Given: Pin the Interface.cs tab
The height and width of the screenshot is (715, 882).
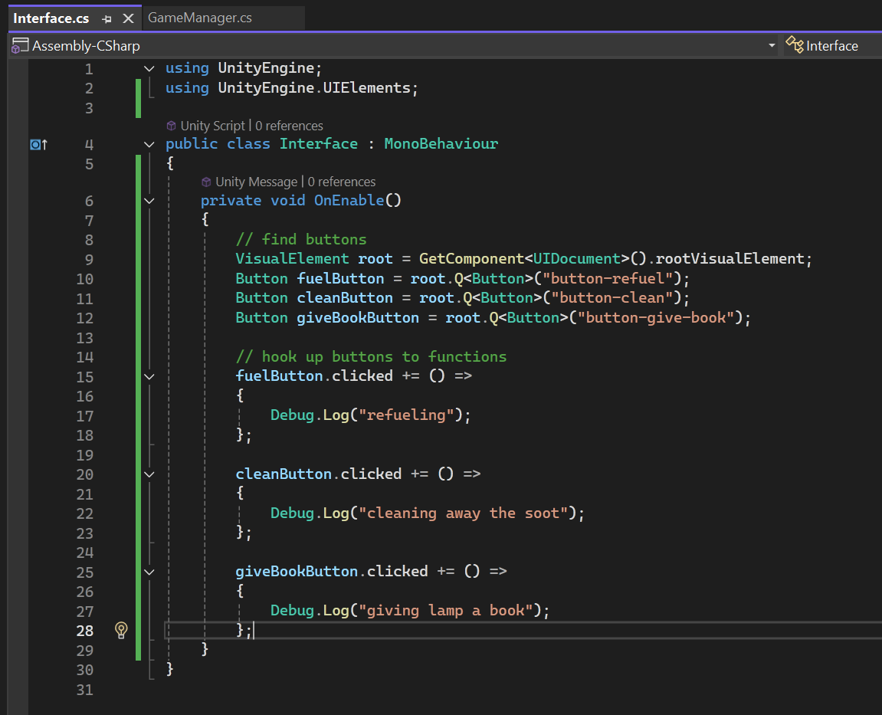Looking at the screenshot, I should 107,19.
